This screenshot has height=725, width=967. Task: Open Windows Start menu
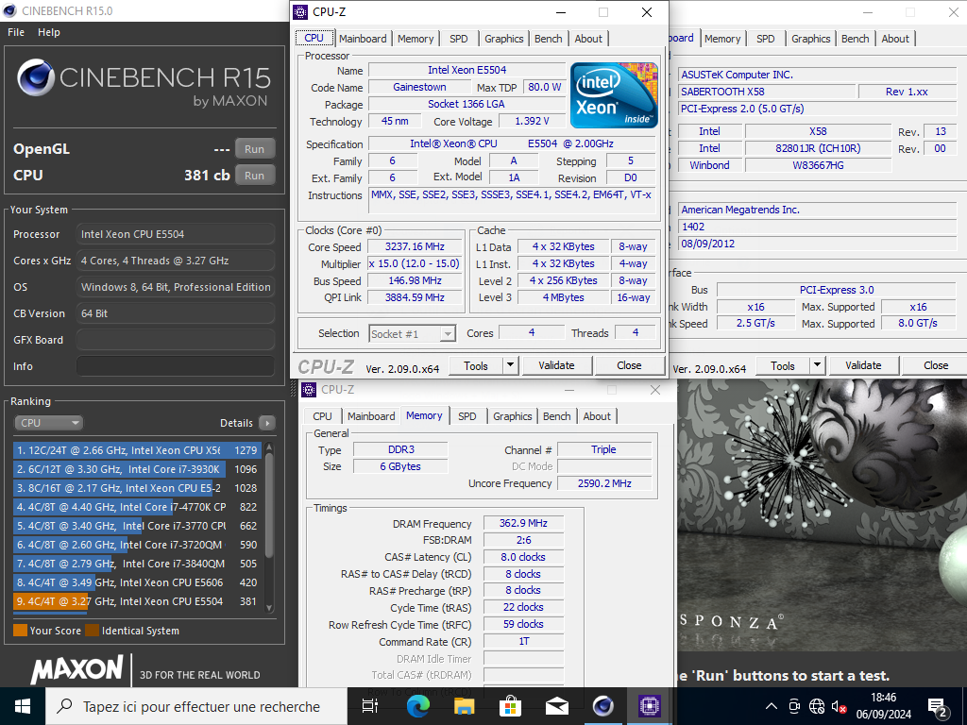coord(23,706)
